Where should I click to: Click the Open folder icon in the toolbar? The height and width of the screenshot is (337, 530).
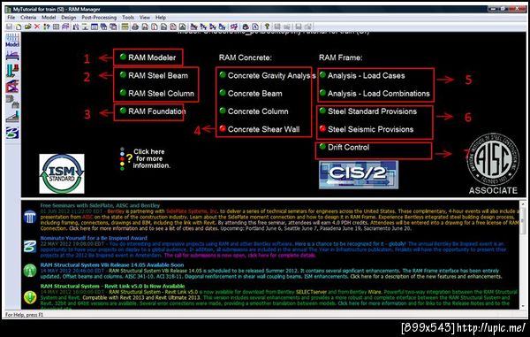click(27, 27)
